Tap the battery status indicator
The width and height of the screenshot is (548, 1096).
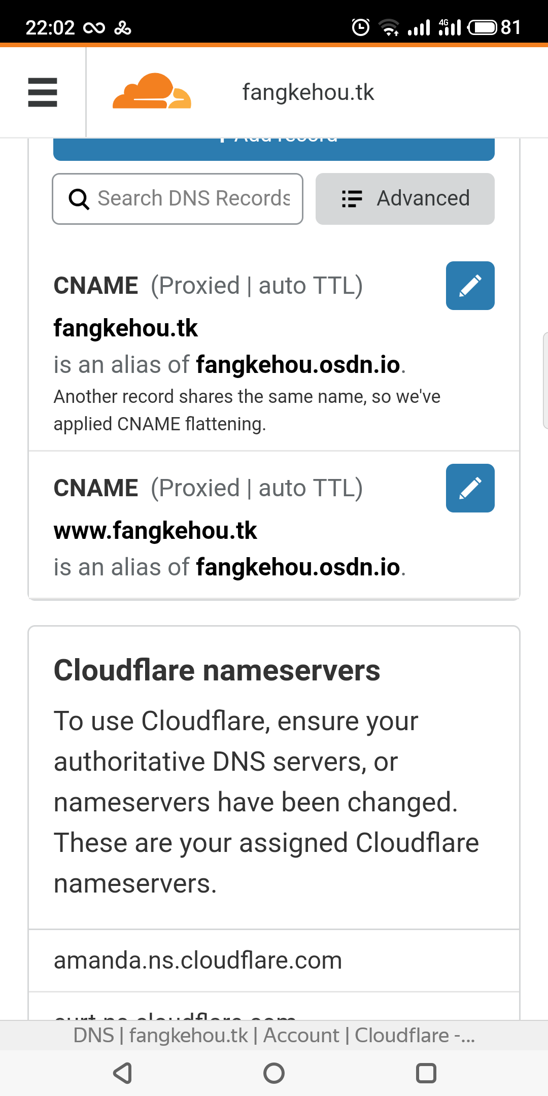483,27
